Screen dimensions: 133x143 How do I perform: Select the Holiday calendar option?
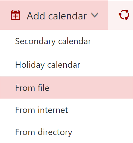[66, 64]
